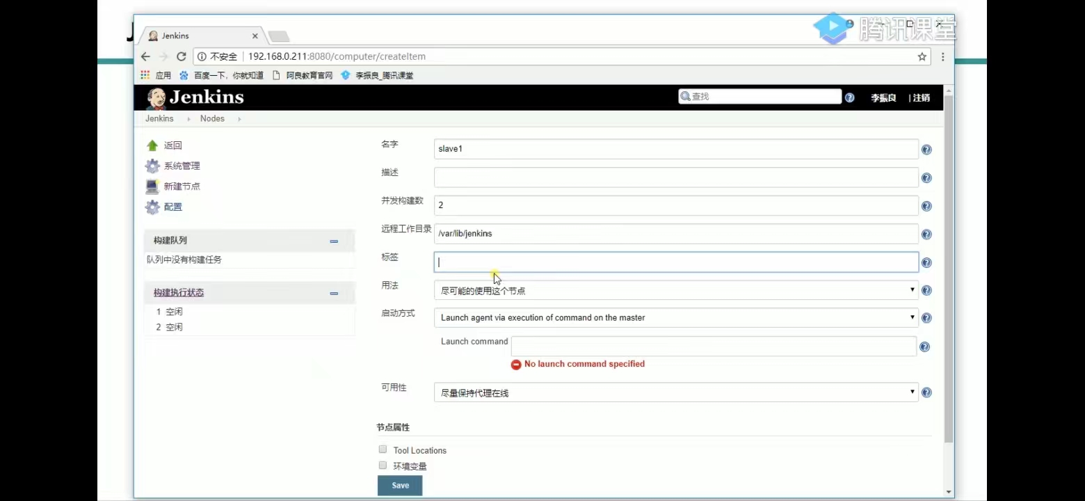Click the 队列中没有构建任务 text

(x=184, y=260)
